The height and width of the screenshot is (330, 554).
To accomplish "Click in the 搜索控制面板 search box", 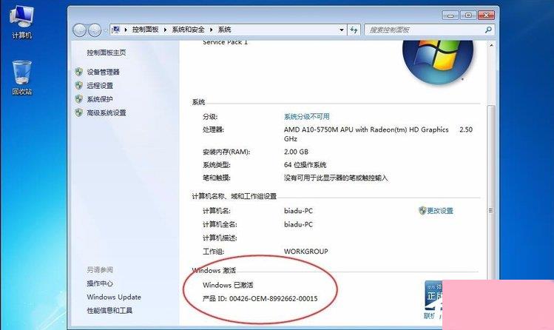I will pyautogui.click(x=424, y=30).
